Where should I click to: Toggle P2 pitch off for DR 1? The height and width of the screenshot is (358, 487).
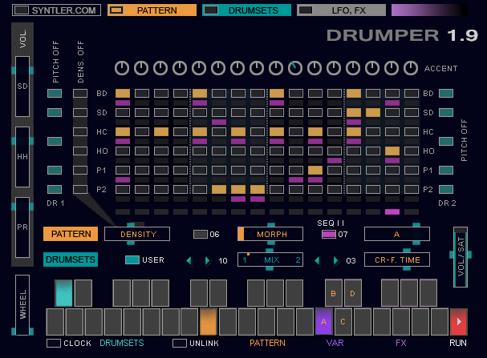[55, 189]
